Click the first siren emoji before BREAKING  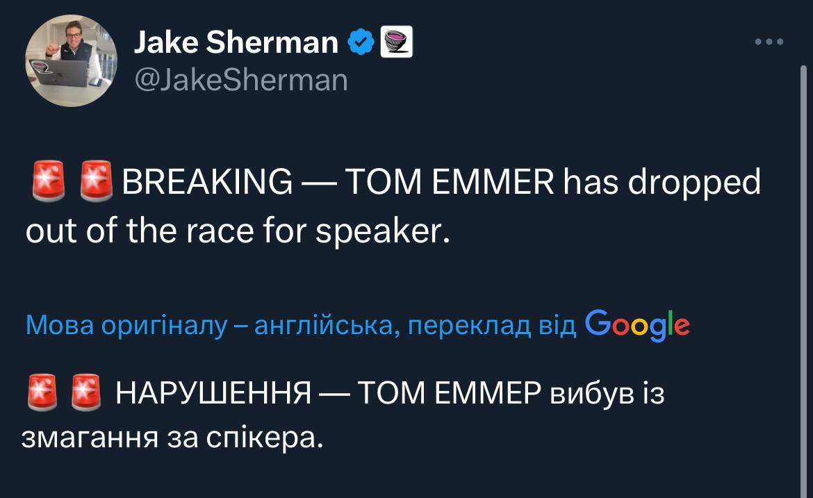coord(48,182)
